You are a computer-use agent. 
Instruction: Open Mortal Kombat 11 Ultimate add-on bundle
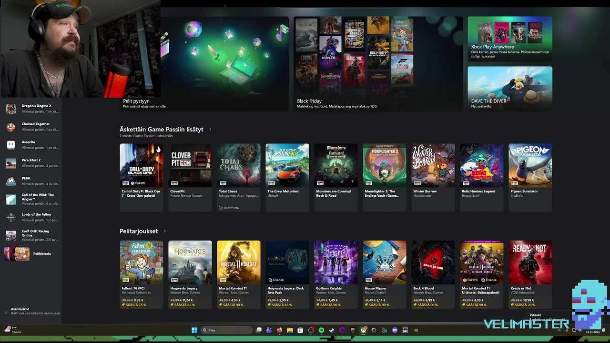pos(482,274)
